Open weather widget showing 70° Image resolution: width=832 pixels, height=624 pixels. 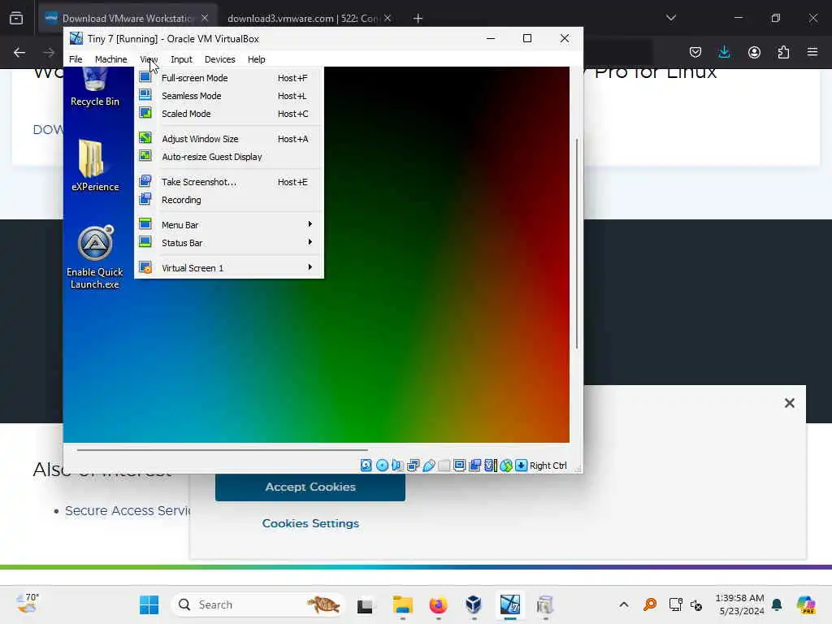(x=27, y=604)
